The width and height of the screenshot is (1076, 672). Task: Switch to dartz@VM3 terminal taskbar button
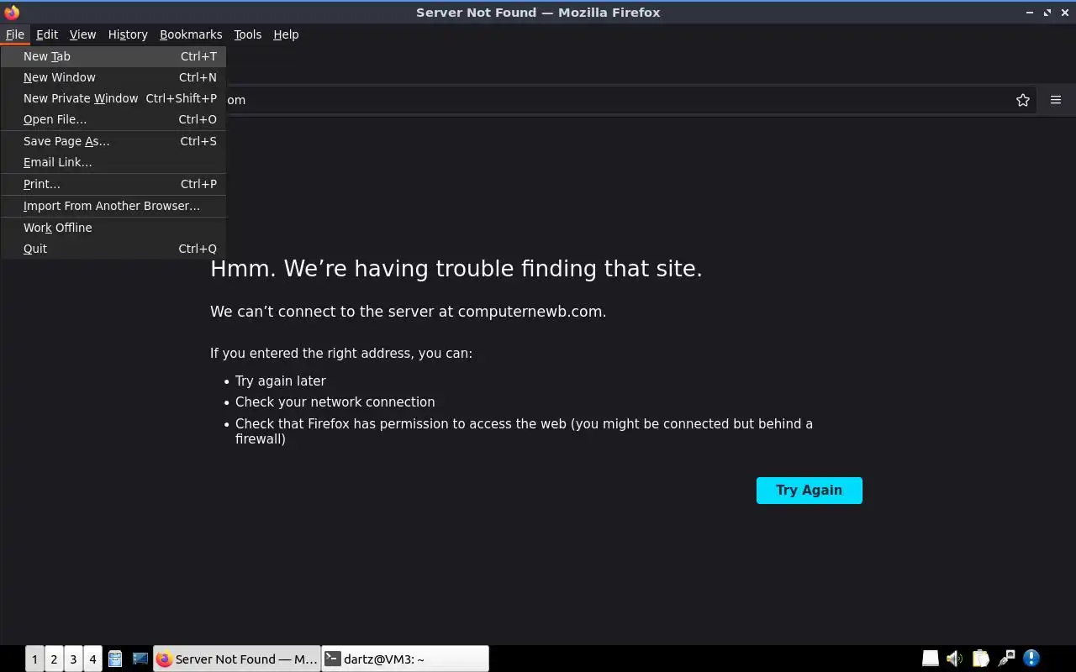405,659
